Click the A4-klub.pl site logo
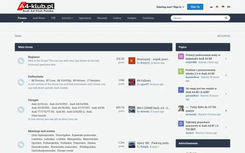The height and width of the screenshot is (153, 245). click(36, 7)
